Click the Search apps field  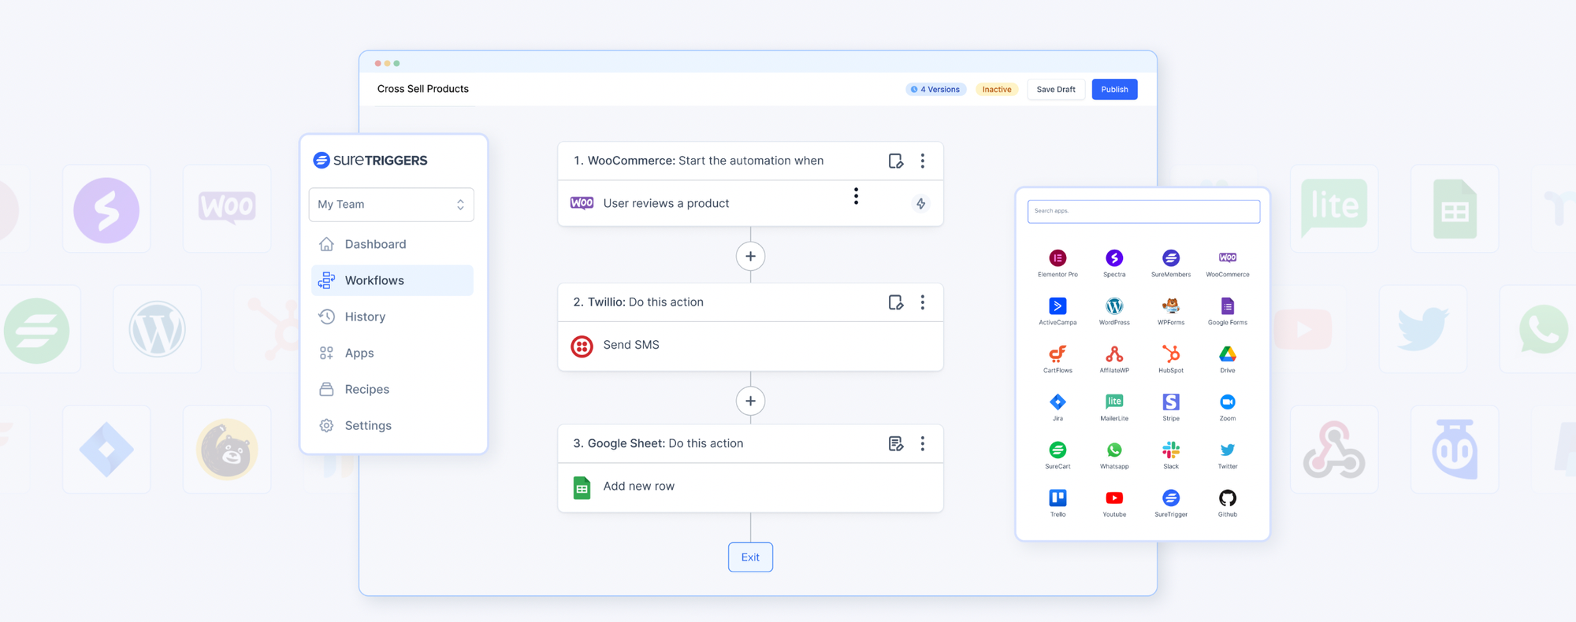[1143, 211]
